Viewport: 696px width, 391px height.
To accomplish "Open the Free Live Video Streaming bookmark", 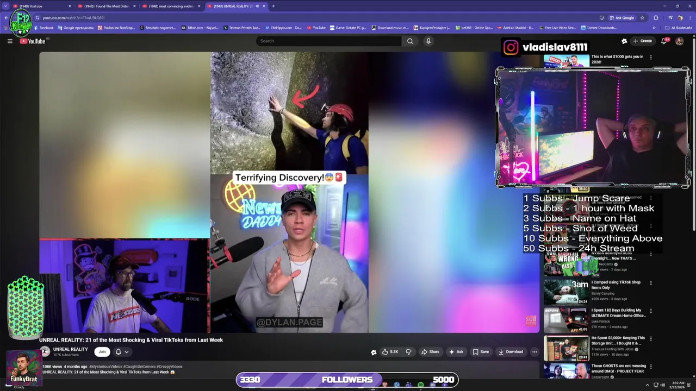I will tap(557, 28).
